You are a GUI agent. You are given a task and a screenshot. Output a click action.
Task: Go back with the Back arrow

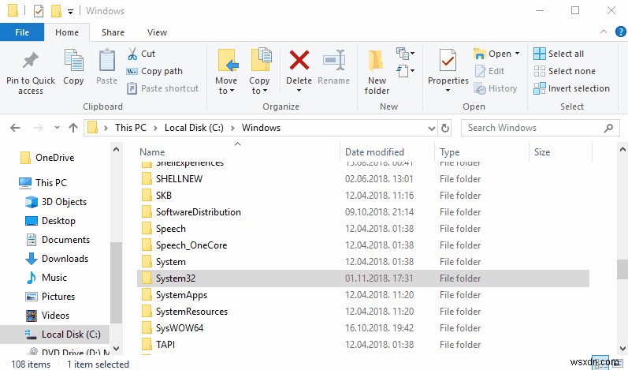click(x=15, y=128)
